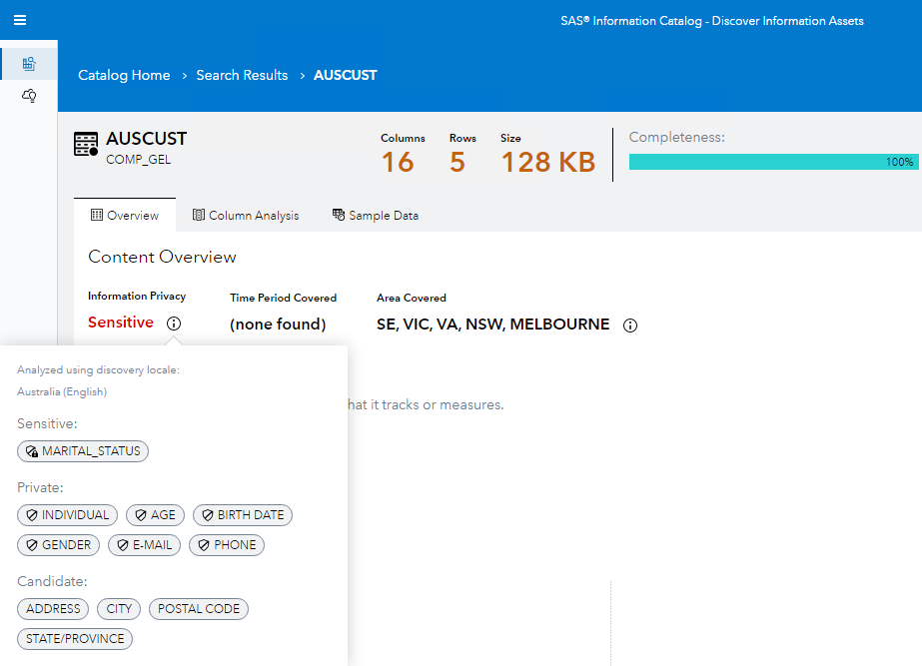Click the SAS Information Catalog title text

point(712,21)
